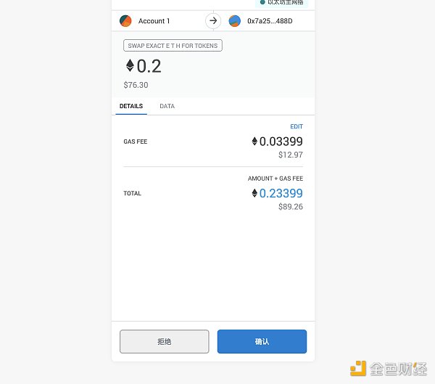Reject the transaction with 拒绝 button
Viewport: 435px width, 384px height.
pyautogui.click(x=165, y=341)
